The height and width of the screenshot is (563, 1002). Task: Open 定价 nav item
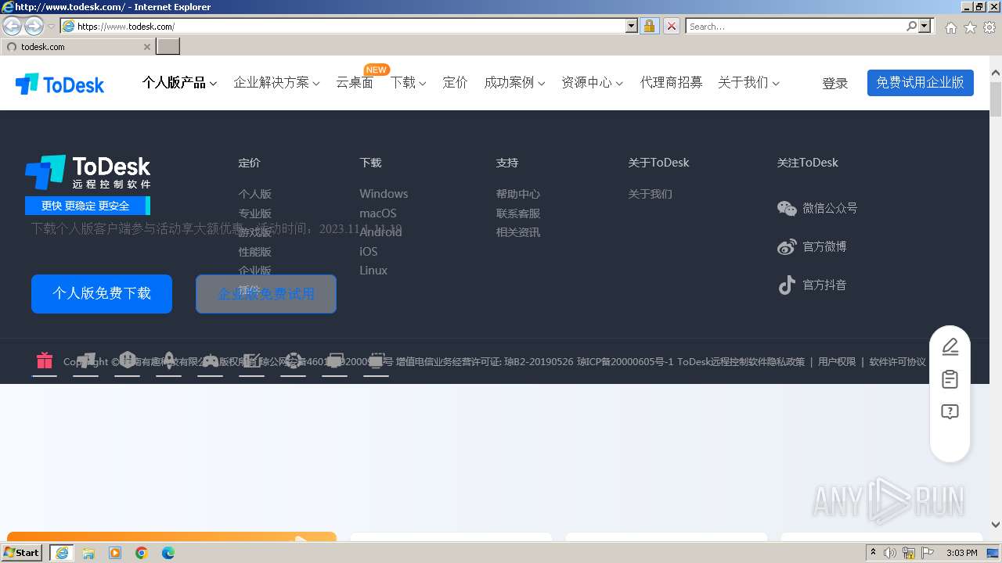point(455,82)
